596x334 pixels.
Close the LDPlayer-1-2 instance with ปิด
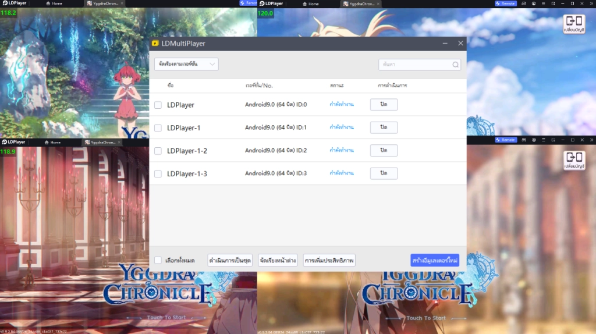(x=384, y=151)
